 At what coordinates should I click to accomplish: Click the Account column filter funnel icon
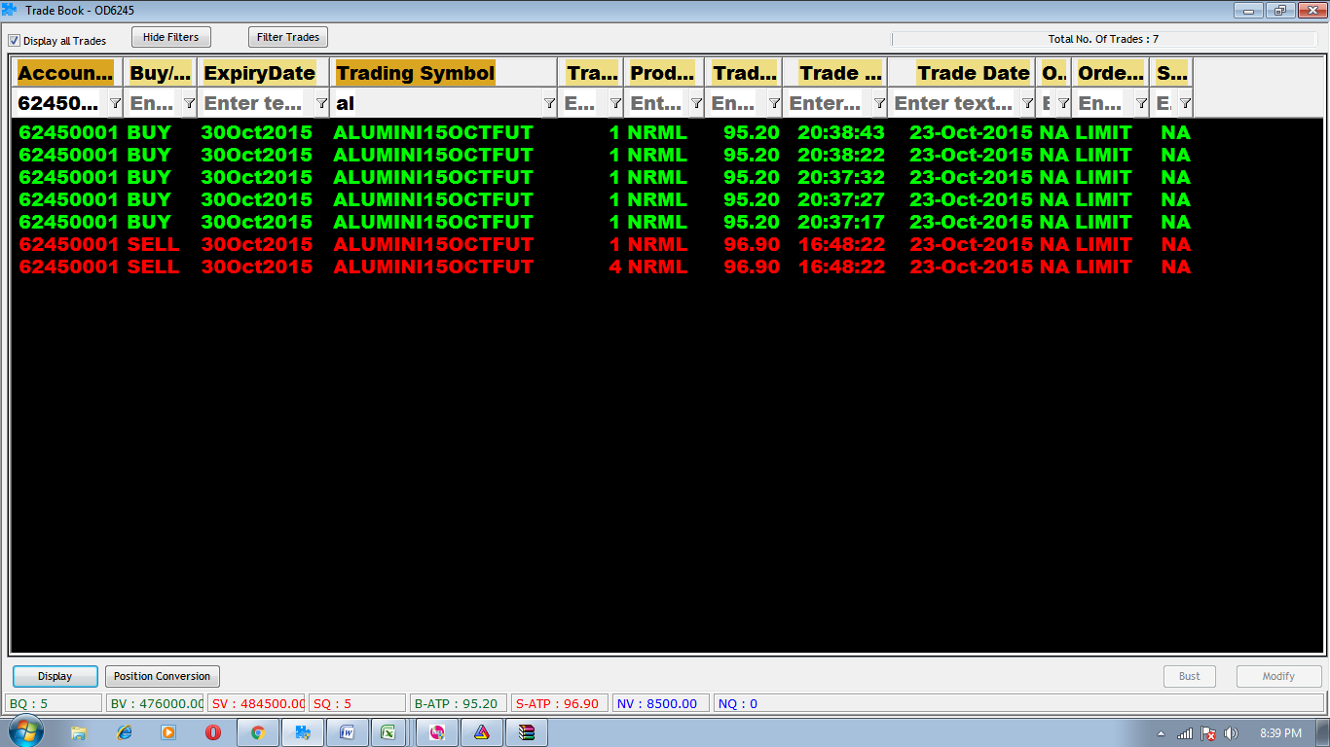click(115, 103)
